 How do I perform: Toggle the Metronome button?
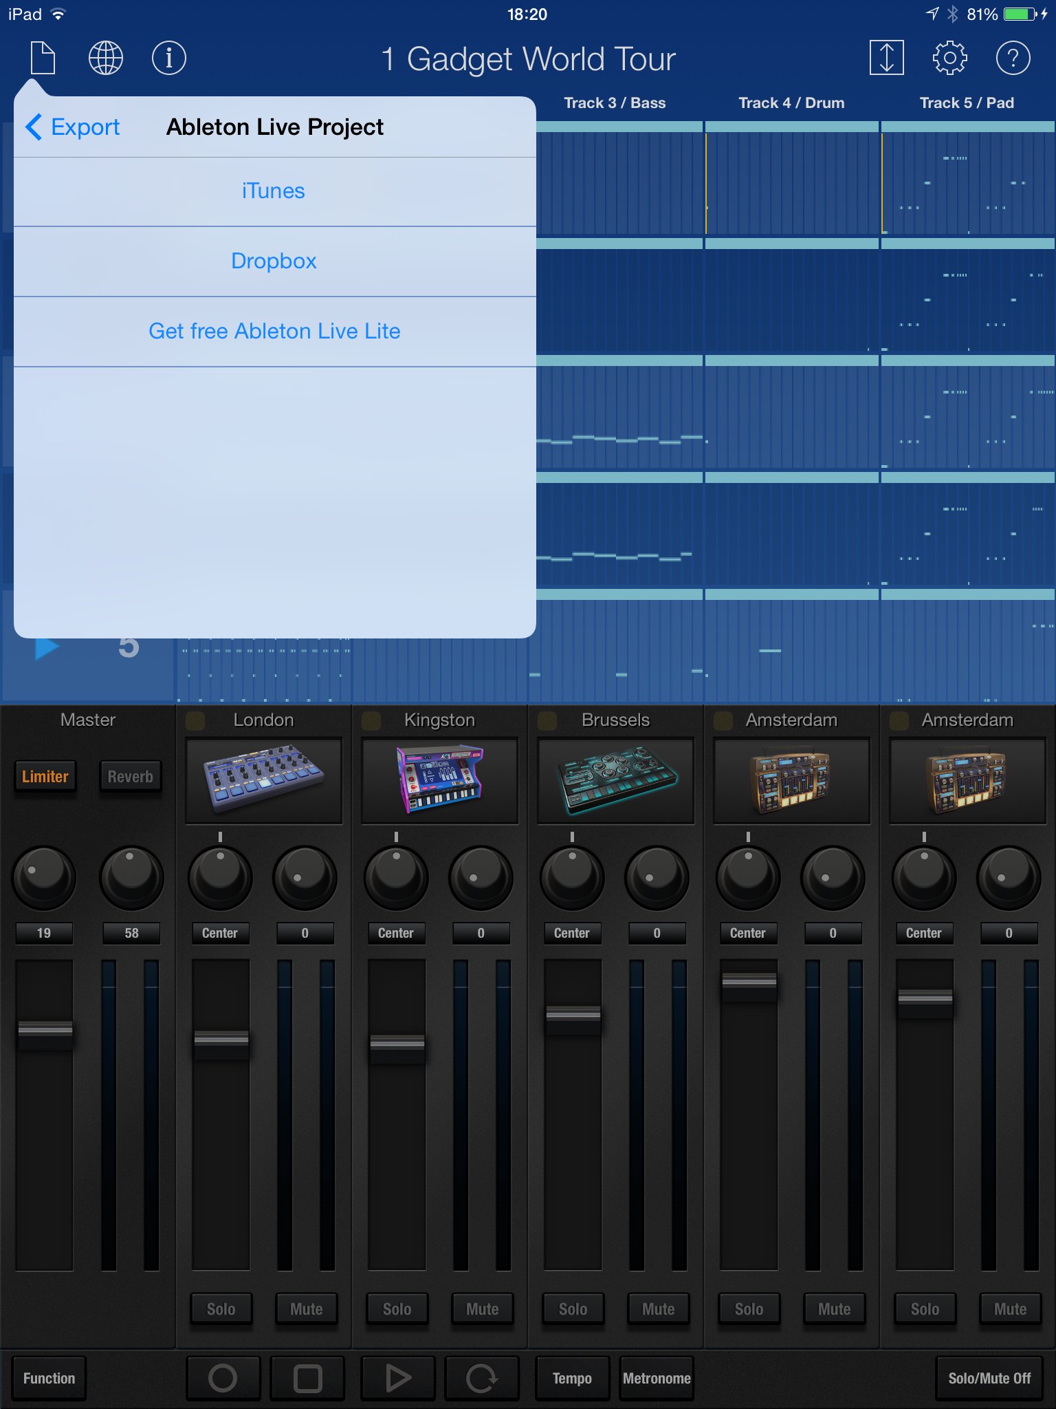657,1378
